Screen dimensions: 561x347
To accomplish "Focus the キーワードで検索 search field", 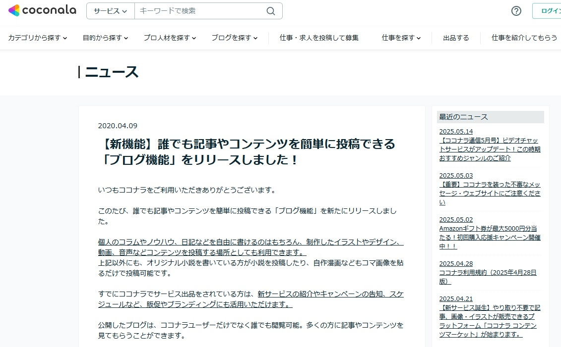I will (x=201, y=11).
